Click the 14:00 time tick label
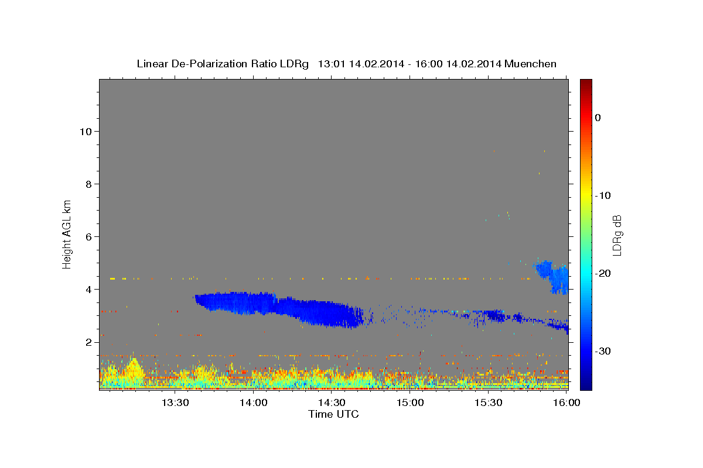 click(x=254, y=402)
